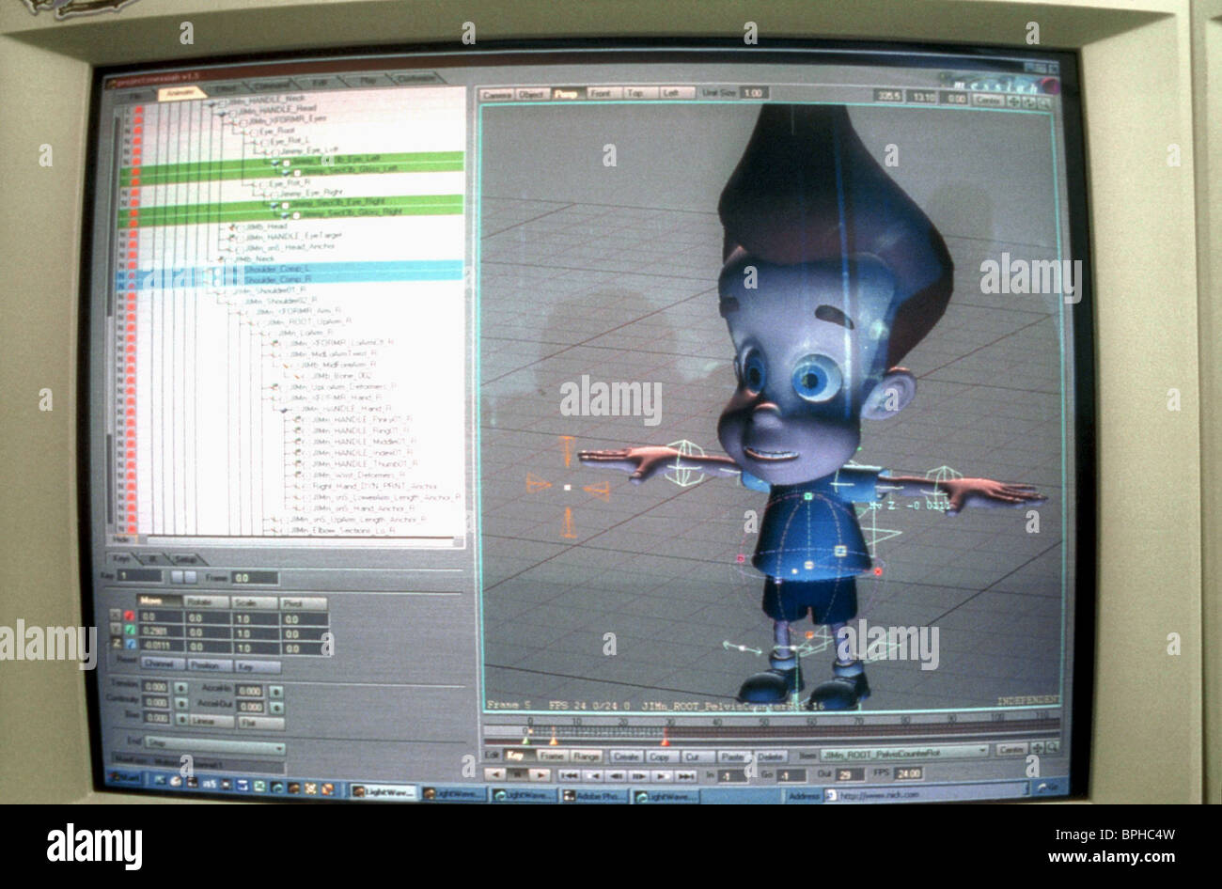Viewport: 1222px width, 889px height.
Task: Click Delete in the timeline edit bar
Action: (770, 756)
